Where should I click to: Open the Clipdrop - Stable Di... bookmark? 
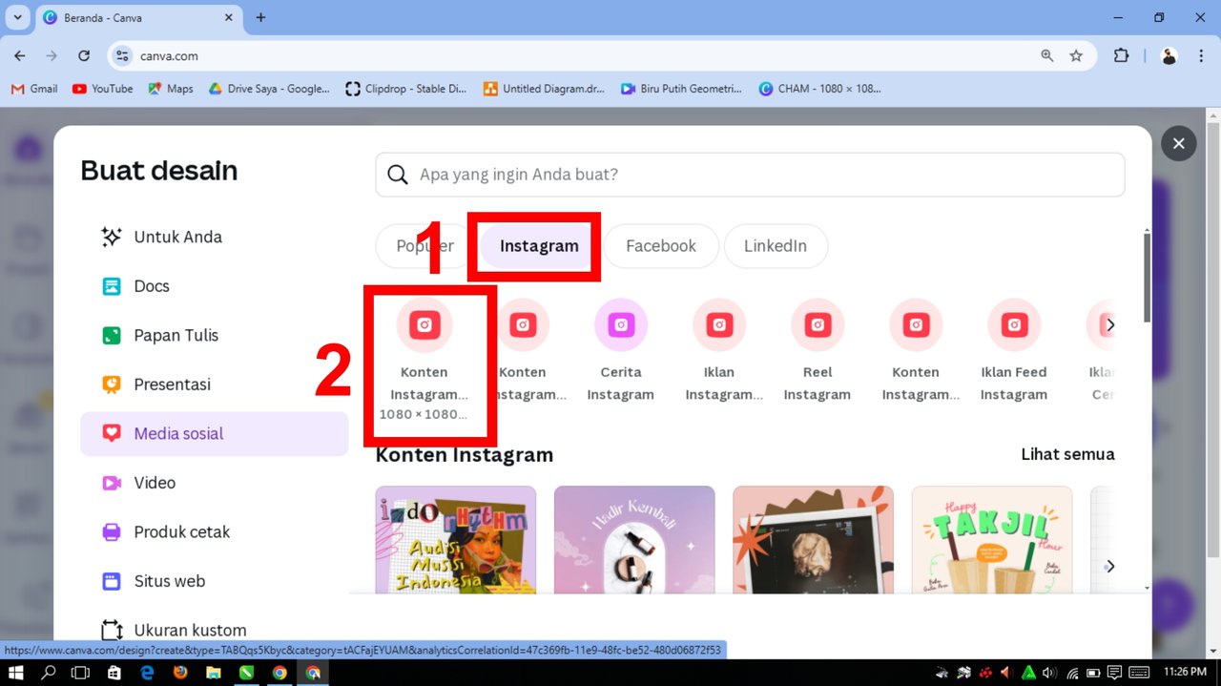pos(406,89)
